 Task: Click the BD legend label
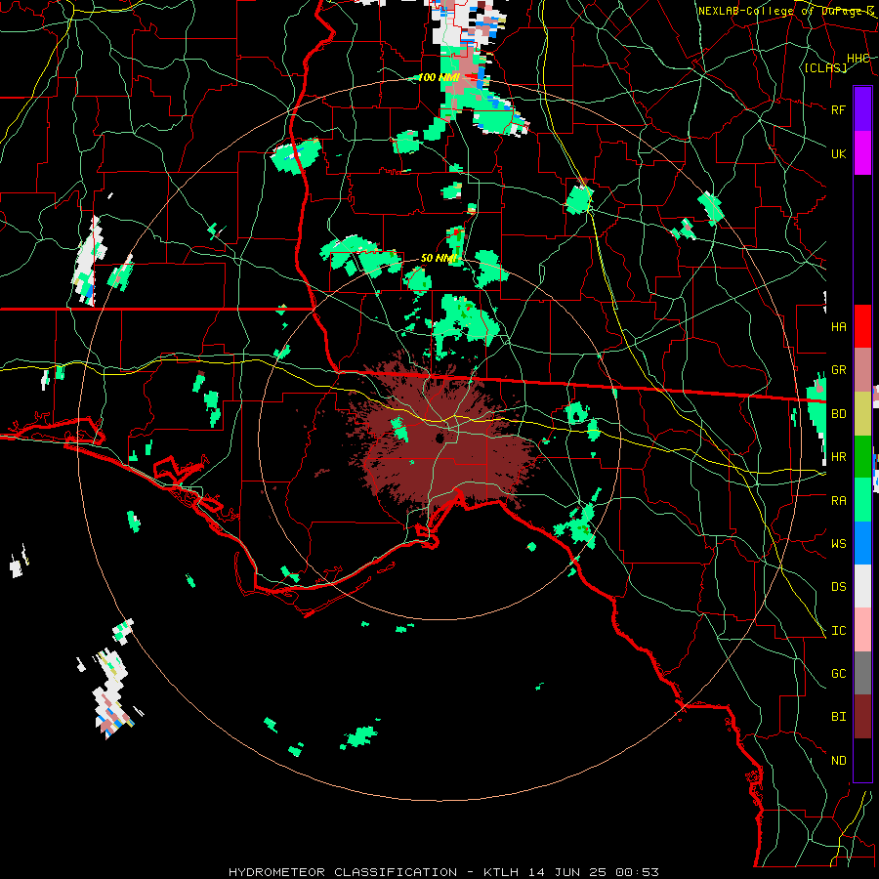(x=838, y=414)
